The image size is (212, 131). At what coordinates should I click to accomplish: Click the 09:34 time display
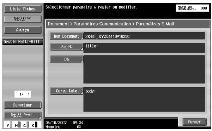[x=78, y=123]
